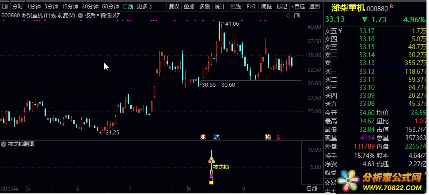Viewport: 429px width, 195px height.
Task: Click the 内盘 value 225574
Action: [416, 146]
